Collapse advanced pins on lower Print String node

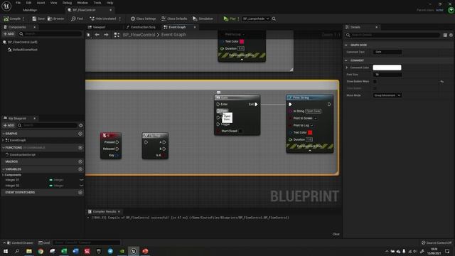(x=310, y=151)
